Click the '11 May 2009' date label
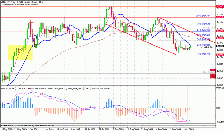Screen dimensions: 224x131 pos(6,129)
